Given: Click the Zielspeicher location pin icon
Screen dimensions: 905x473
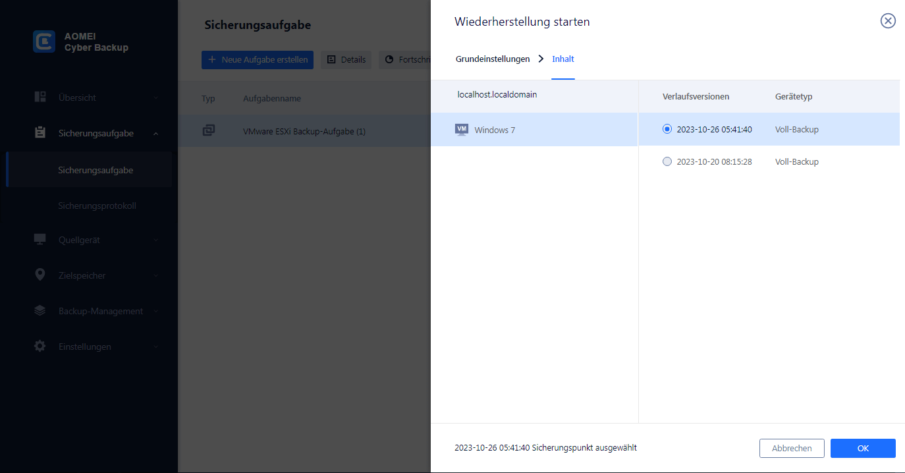Looking at the screenshot, I should [40, 275].
